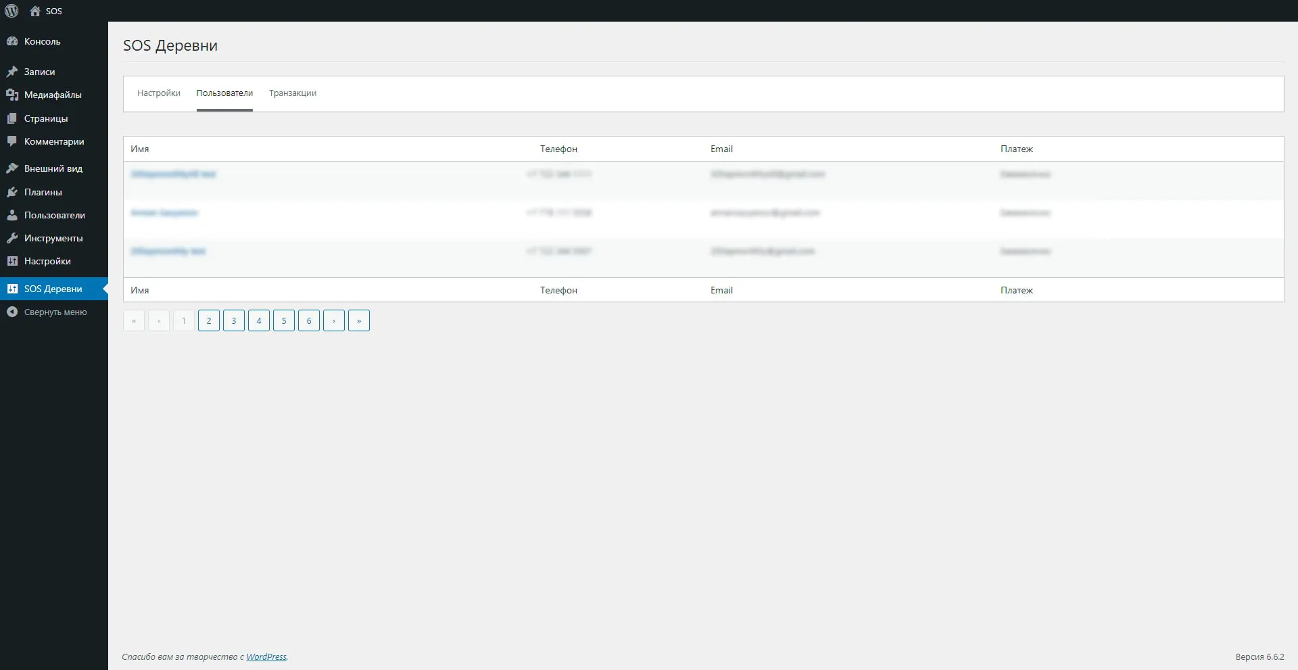
Task: Click the Комментарии speech bubble icon
Action: [12, 141]
